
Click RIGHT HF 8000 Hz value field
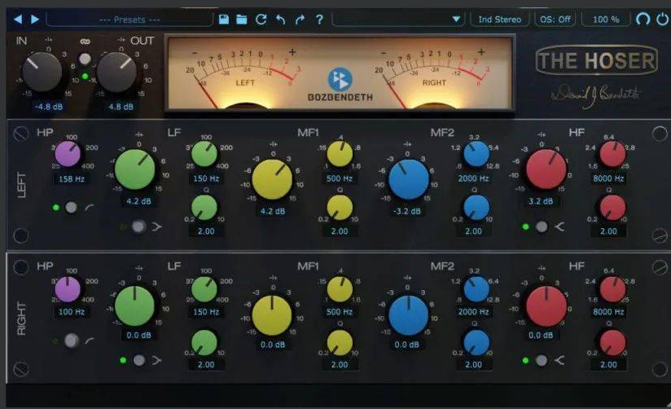(608, 312)
